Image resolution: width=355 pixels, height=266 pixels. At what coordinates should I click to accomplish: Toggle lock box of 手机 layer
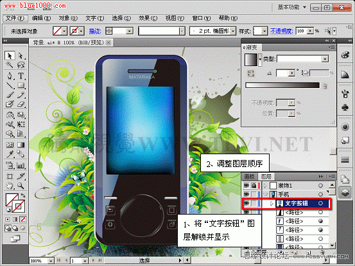tap(254, 194)
